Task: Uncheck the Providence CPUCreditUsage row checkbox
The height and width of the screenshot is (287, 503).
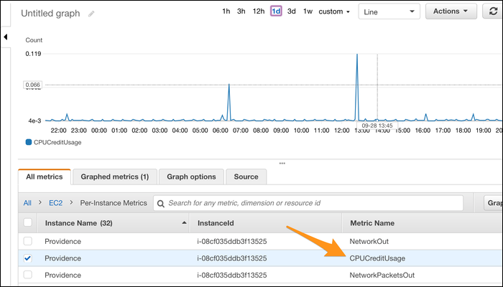Action: (x=27, y=258)
